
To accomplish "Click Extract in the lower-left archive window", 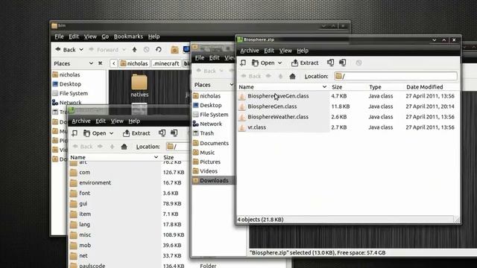I will pyautogui.click(x=136, y=133).
